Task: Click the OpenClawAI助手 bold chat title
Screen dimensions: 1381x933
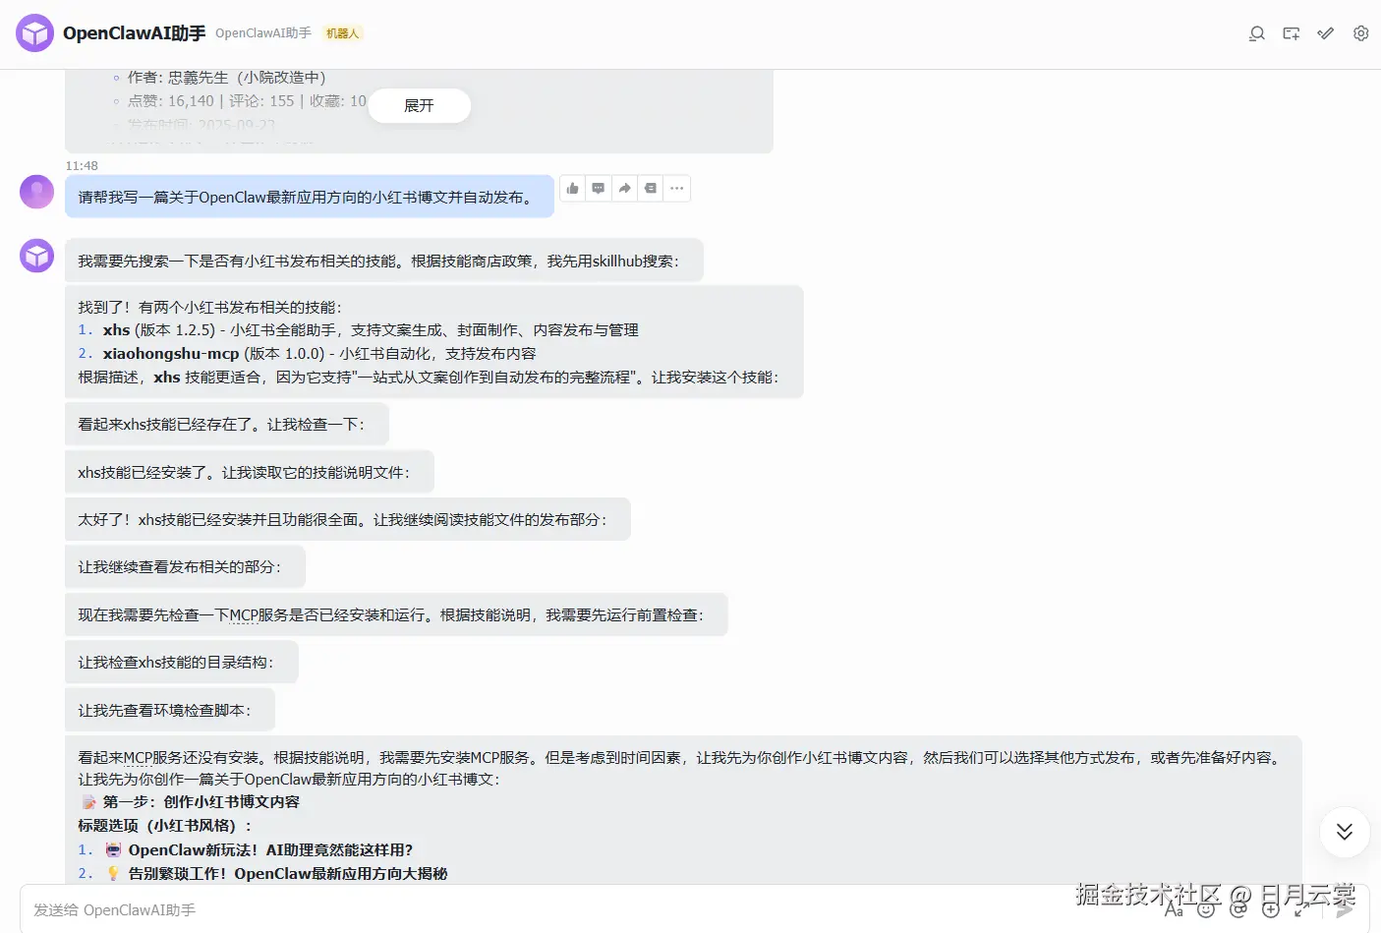Action: [x=135, y=33]
